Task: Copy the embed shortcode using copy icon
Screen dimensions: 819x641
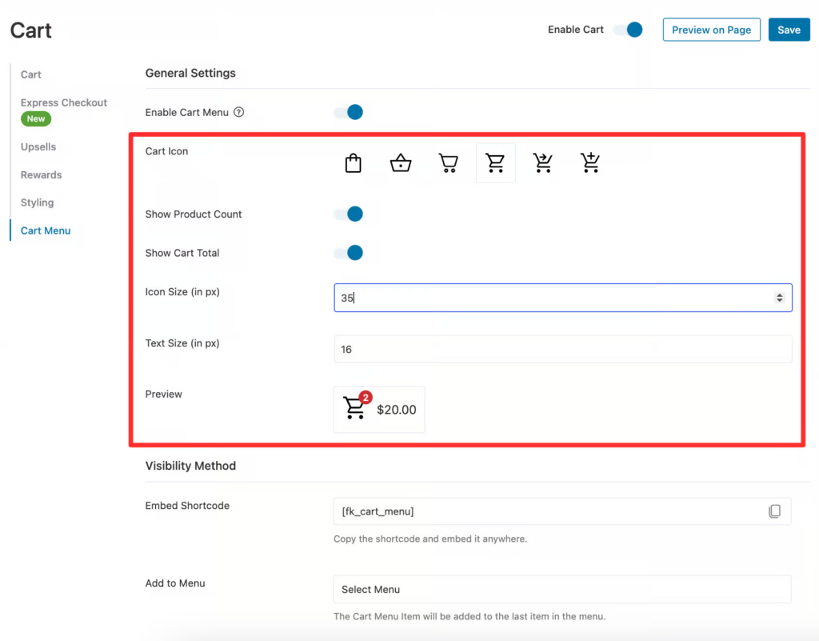Action: click(x=774, y=511)
